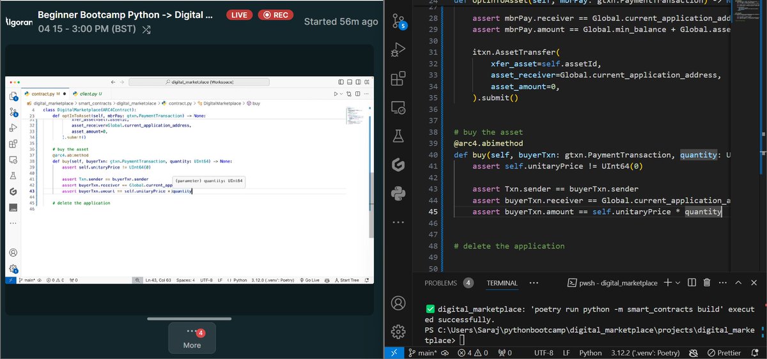Screen dimensions: 767x359
Task: Click forwarded ports indicator showing 0
Action: click(x=506, y=353)
